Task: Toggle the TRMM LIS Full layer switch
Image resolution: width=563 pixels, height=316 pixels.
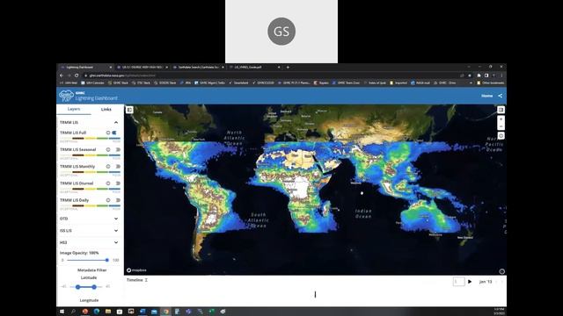Action: click(114, 133)
